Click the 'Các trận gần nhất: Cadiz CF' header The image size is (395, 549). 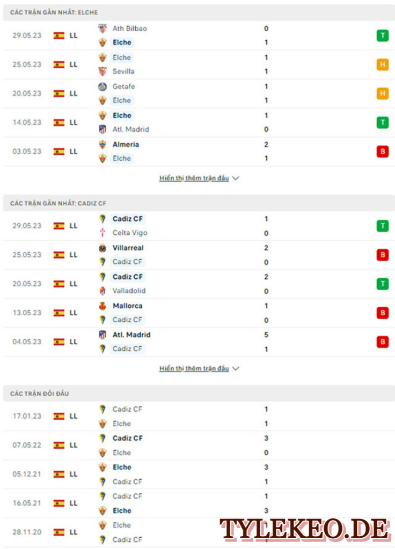point(54,203)
